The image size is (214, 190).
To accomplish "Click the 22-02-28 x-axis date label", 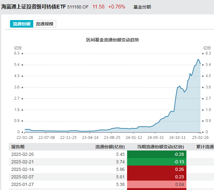I will point(25,138).
